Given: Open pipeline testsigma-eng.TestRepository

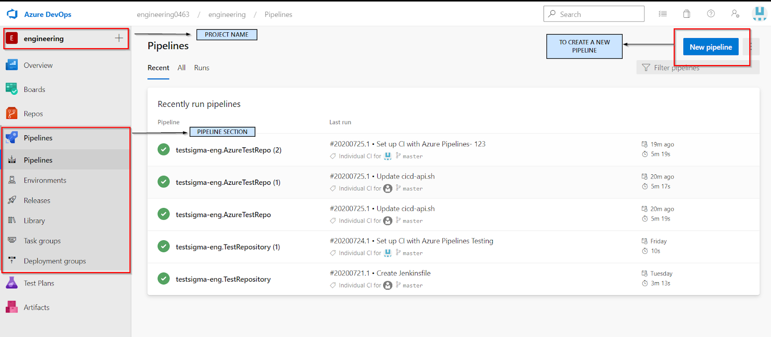Looking at the screenshot, I should coord(223,279).
